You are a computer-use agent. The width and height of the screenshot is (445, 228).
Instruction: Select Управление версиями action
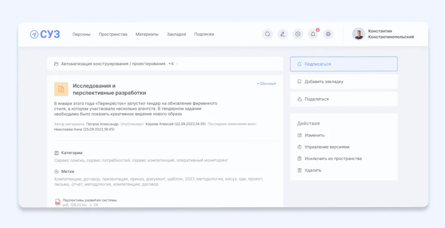327,147
